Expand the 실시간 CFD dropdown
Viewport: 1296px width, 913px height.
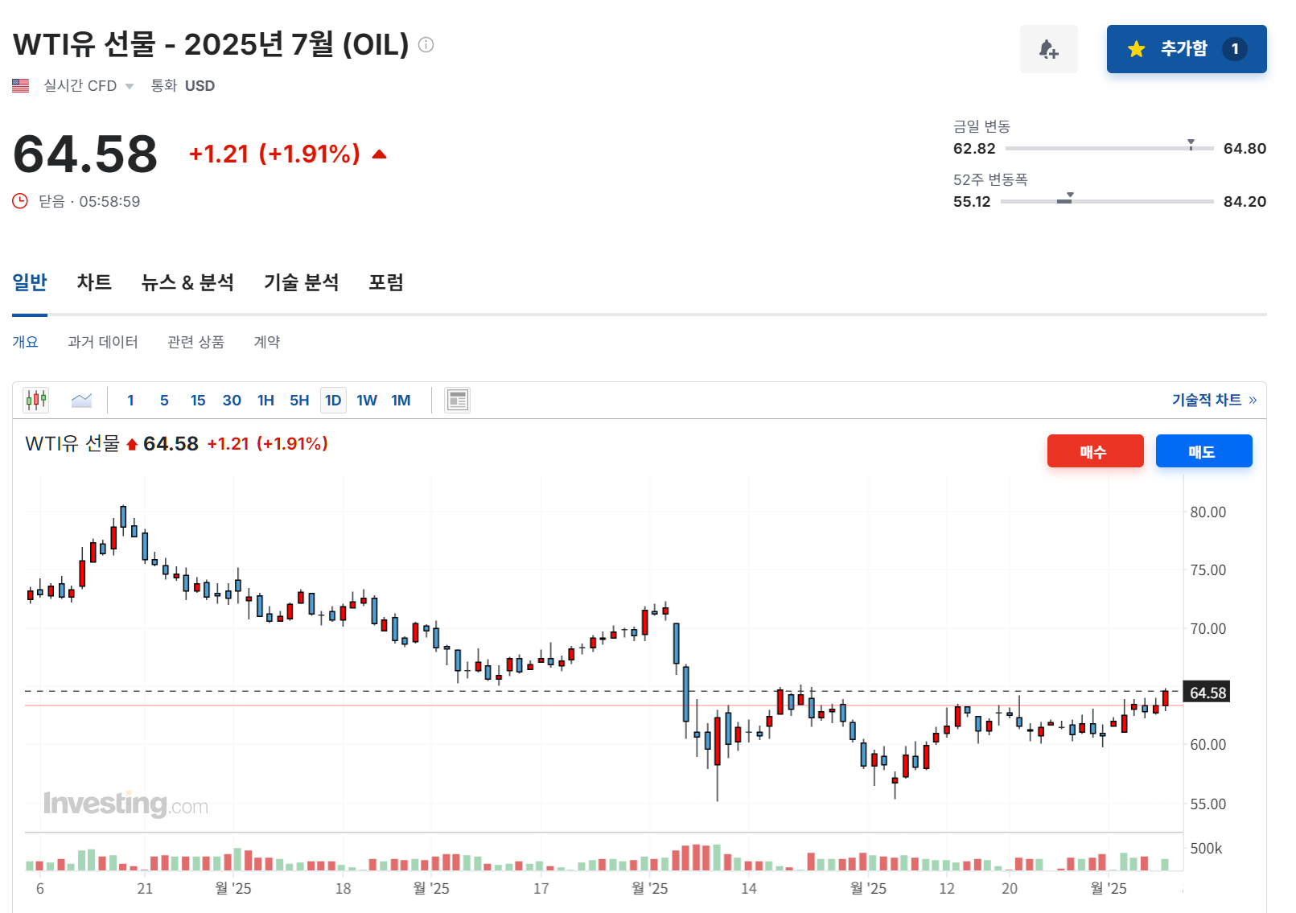130,85
